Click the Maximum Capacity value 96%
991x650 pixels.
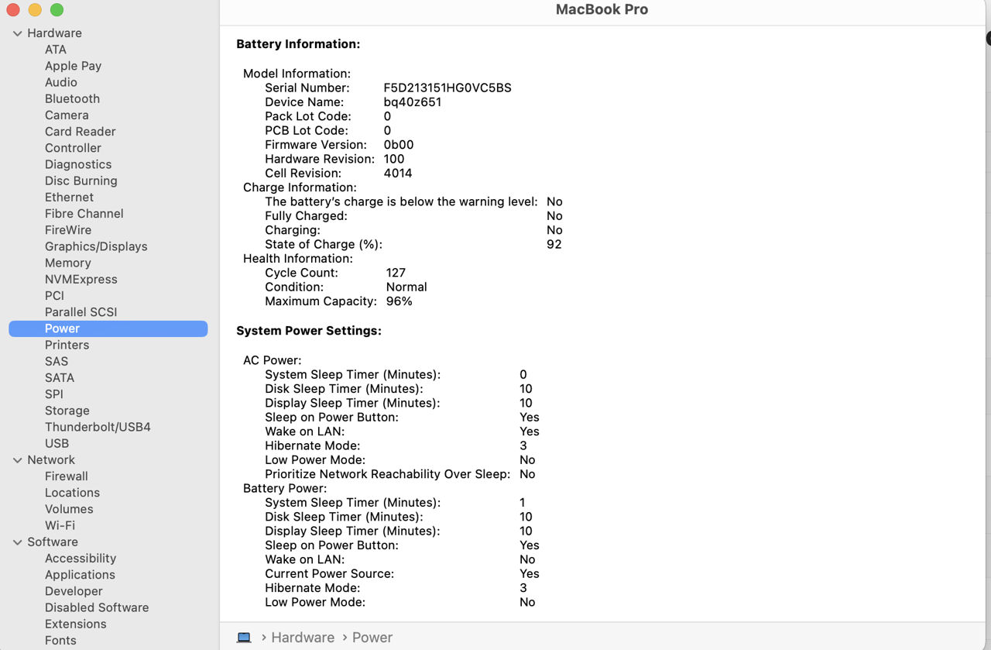tap(399, 301)
